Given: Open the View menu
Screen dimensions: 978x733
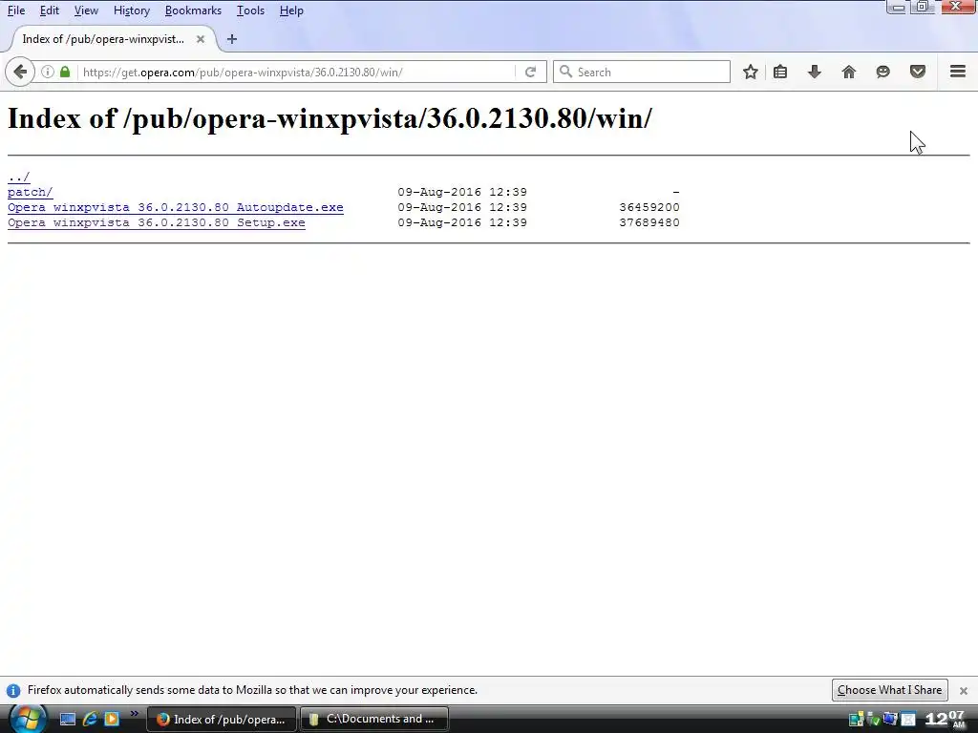Looking at the screenshot, I should pyautogui.click(x=86, y=10).
